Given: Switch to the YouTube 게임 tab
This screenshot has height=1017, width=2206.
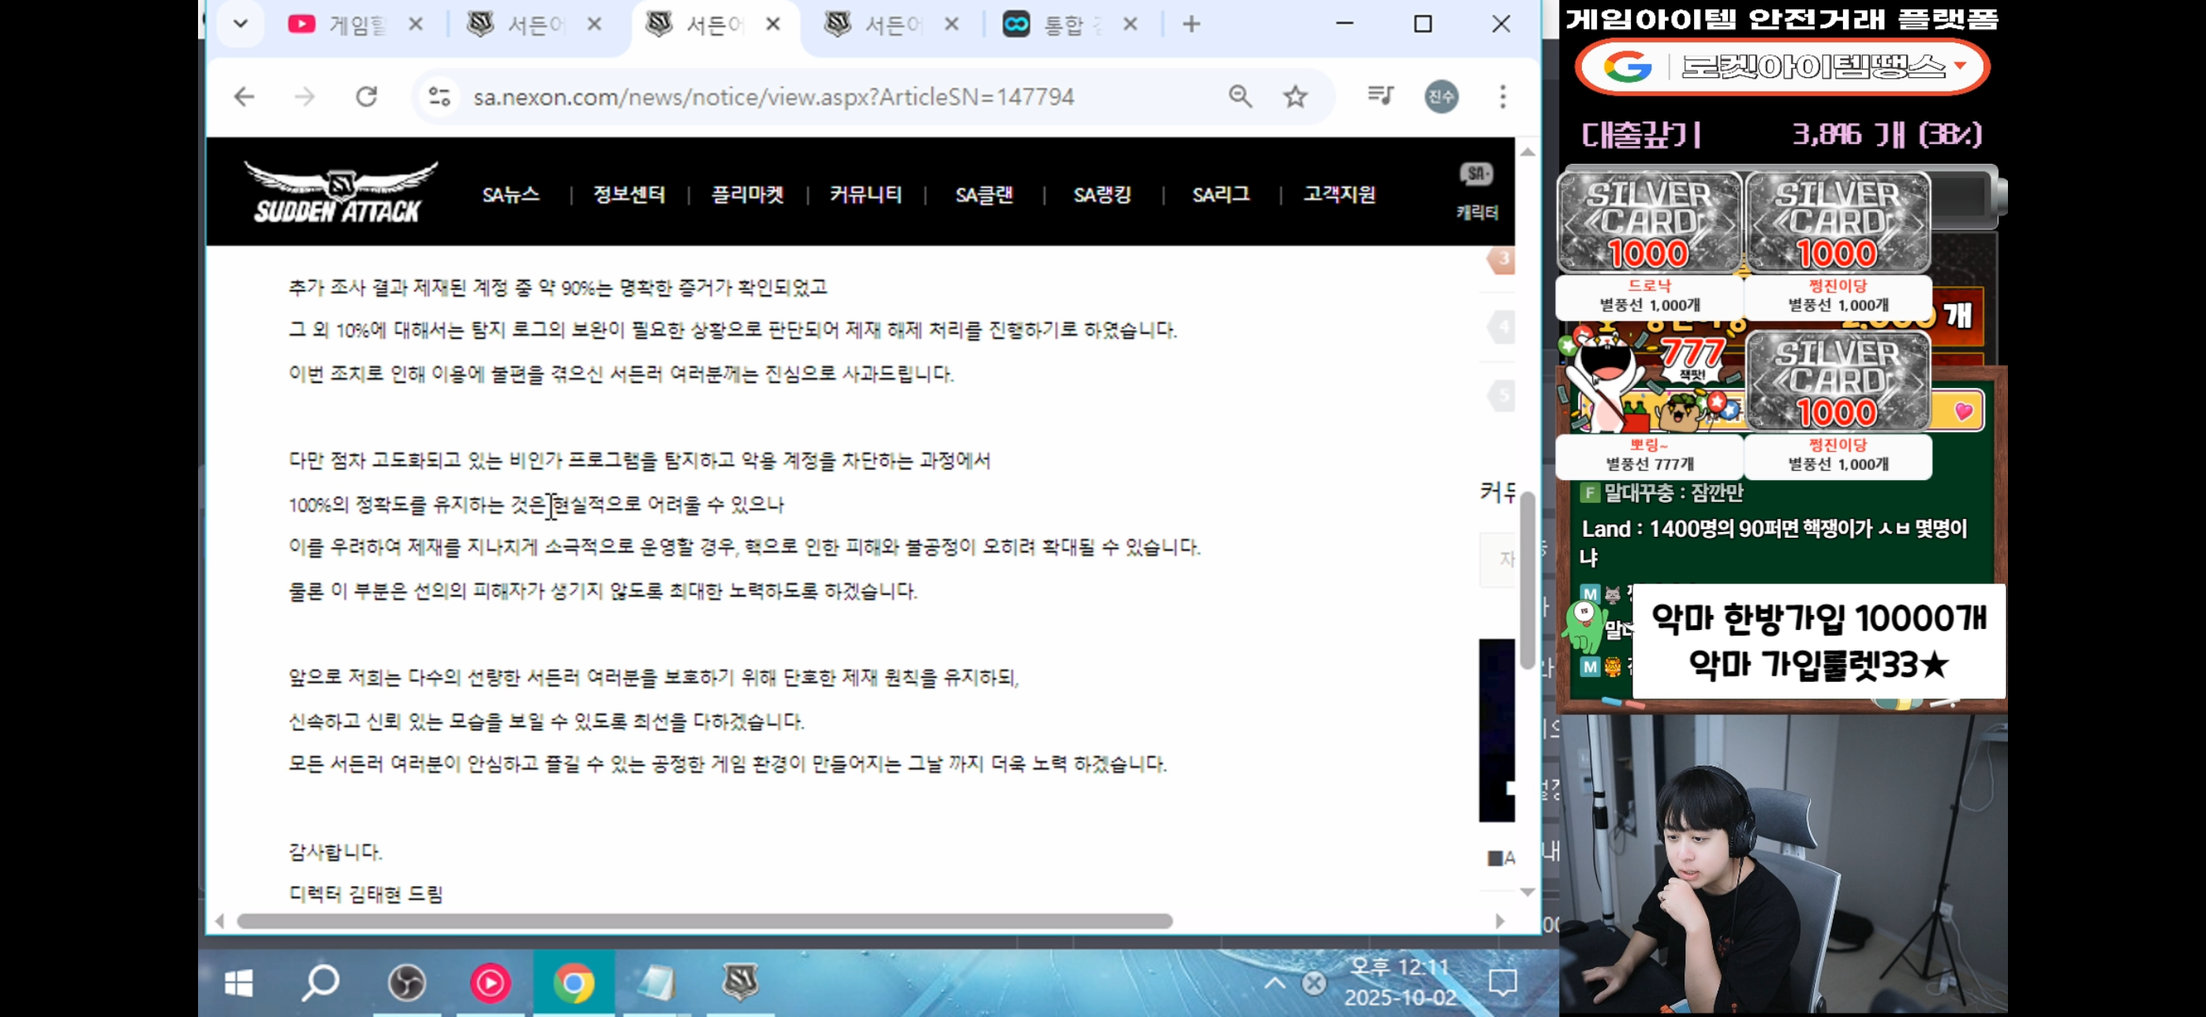Looking at the screenshot, I should (x=351, y=24).
